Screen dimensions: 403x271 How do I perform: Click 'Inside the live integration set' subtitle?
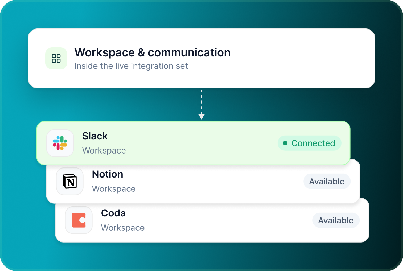(x=131, y=66)
